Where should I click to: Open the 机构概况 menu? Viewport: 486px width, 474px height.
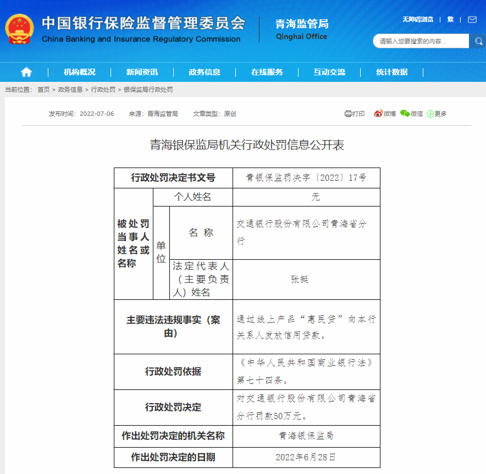click(79, 72)
